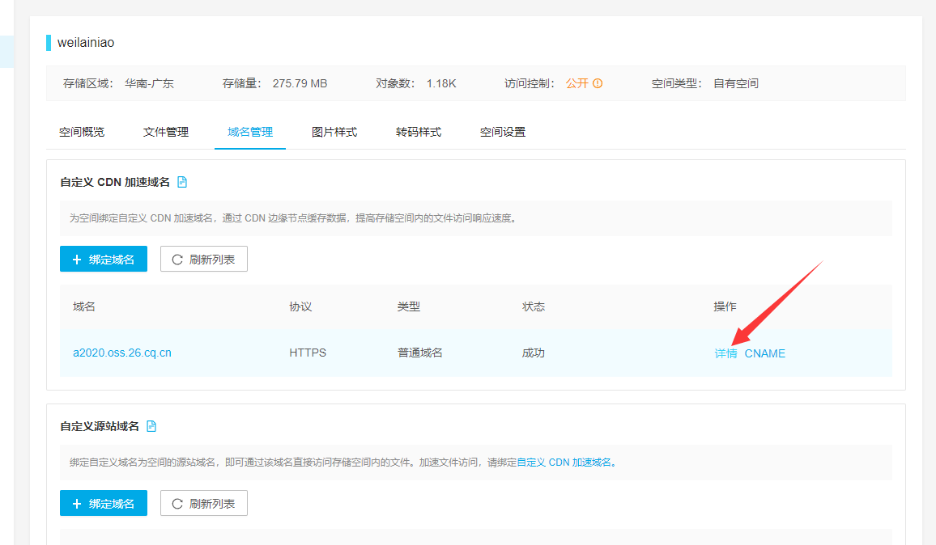
Task: Go to the 图片样式 tab
Action: (x=334, y=132)
